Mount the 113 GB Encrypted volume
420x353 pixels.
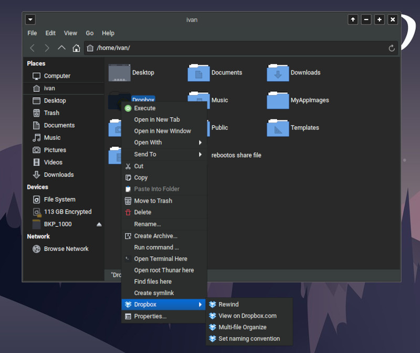point(64,212)
